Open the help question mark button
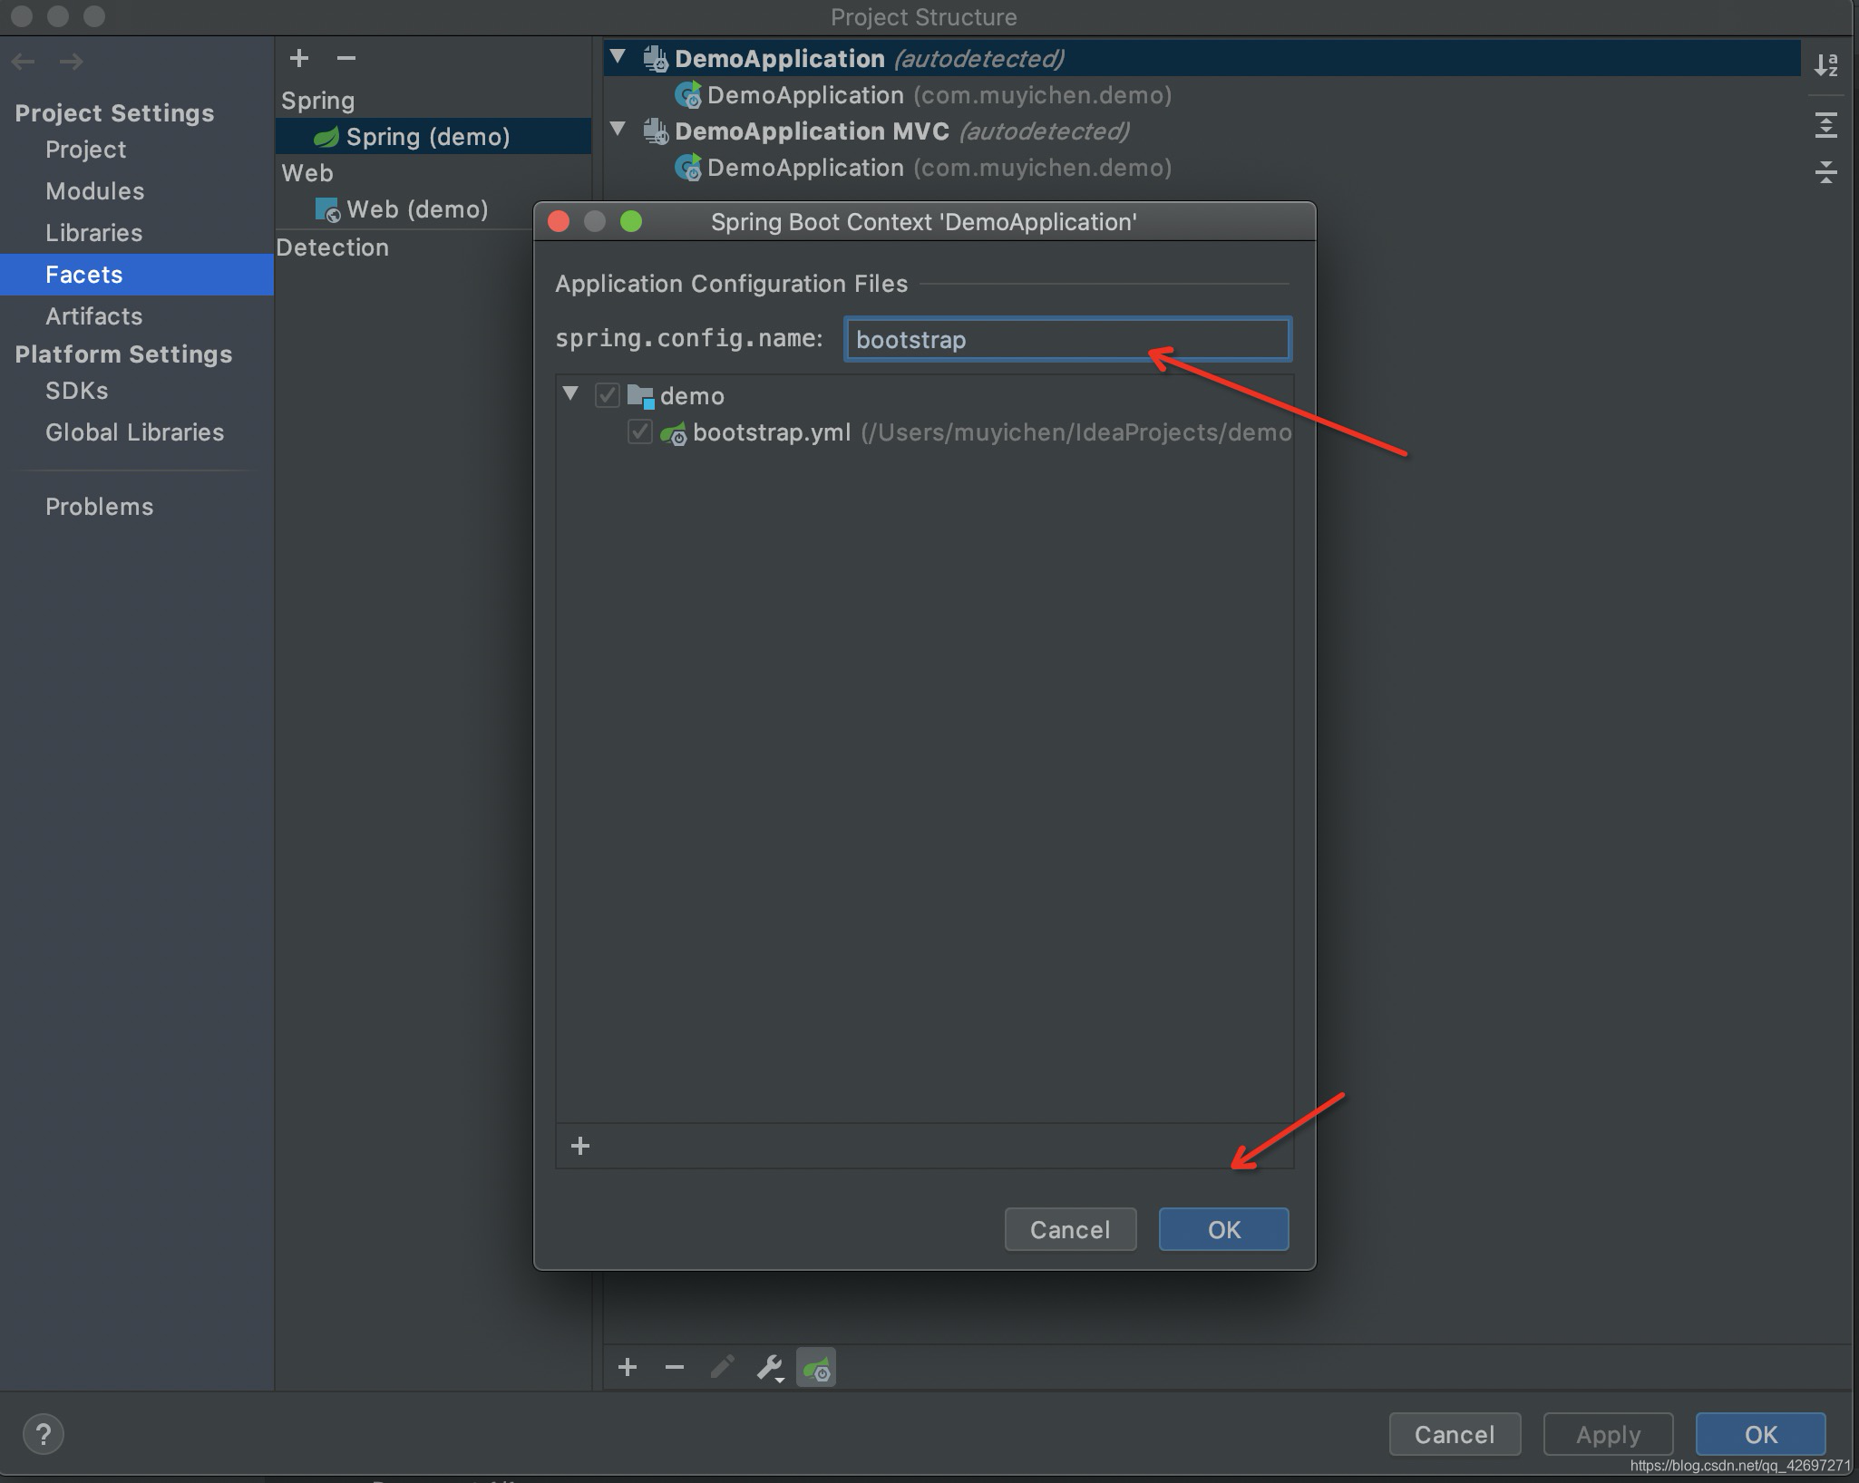The height and width of the screenshot is (1483, 1859). pyautogui.click(x=43, y=1434)
